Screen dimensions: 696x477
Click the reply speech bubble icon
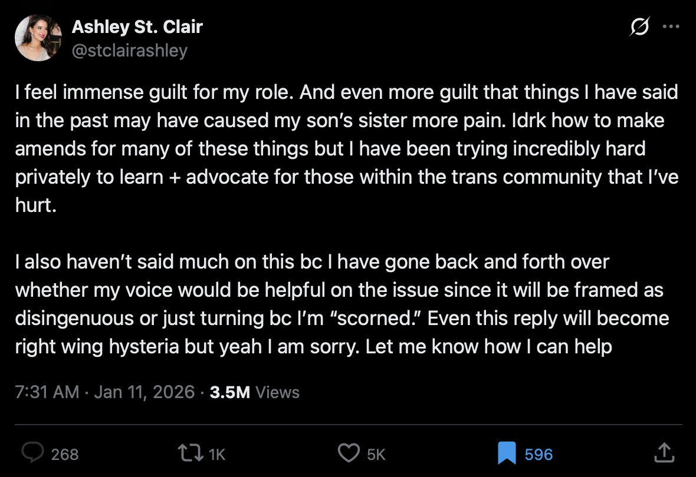(x=33, y=453)
